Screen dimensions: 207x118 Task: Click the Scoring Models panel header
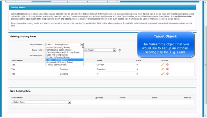pos(102,7)
